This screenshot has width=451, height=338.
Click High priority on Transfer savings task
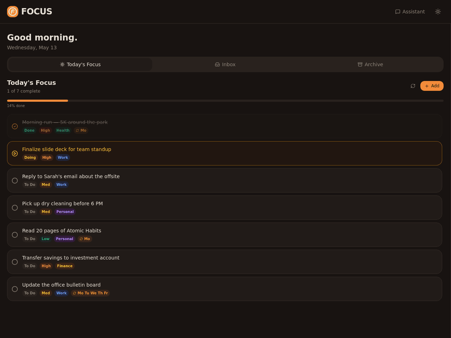point(46,266)
